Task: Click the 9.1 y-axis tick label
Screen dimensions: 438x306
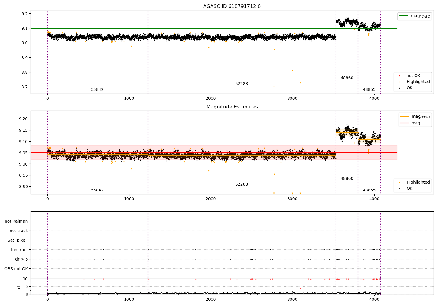Action: pyautogui.click(x=25, y=29)
